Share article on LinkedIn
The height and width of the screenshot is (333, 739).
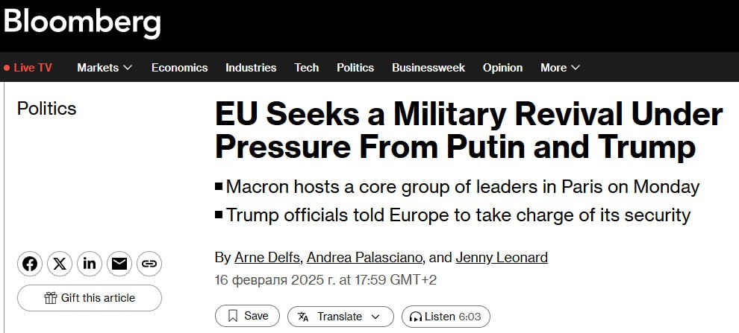click(x=90, y=264)
